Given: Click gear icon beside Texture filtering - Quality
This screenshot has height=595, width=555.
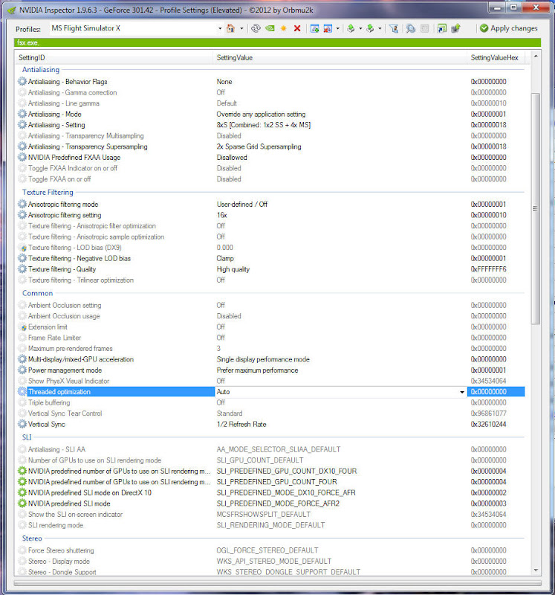Looking at the screenshot, I should coord(22,269).
